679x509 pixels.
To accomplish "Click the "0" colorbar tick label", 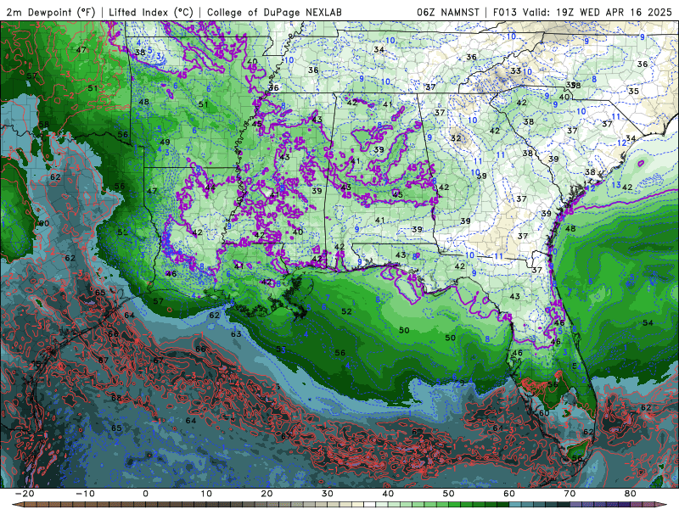I will [x=145, y=494].
